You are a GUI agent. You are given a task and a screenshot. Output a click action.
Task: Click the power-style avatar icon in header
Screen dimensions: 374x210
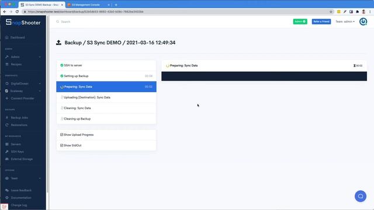point(363,22)
